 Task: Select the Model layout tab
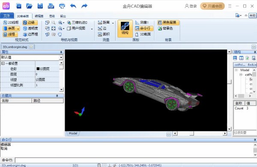point(73,133)
